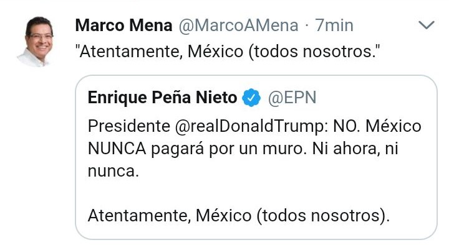Open the @MarcoAMena handle link

click(238, 25)
